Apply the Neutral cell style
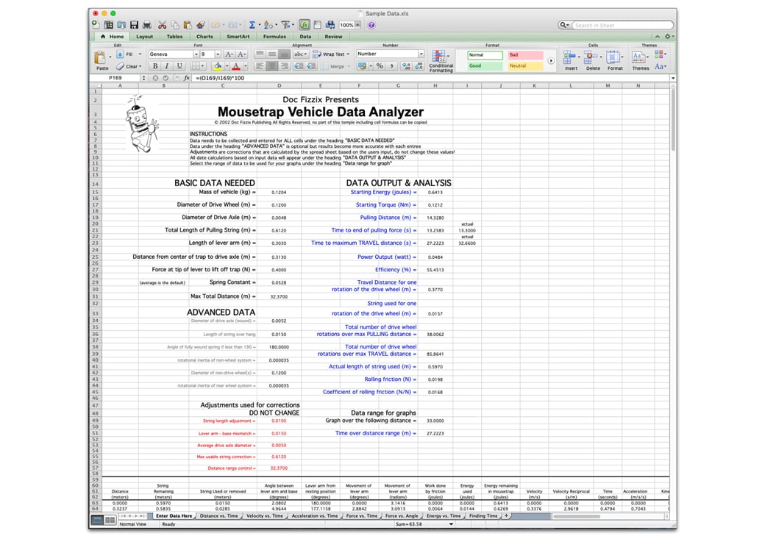 526,66
